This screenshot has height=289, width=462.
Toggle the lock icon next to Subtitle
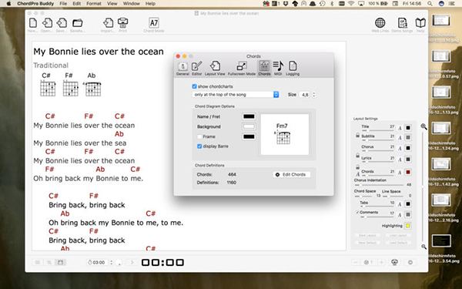click(x=357, y=136)
